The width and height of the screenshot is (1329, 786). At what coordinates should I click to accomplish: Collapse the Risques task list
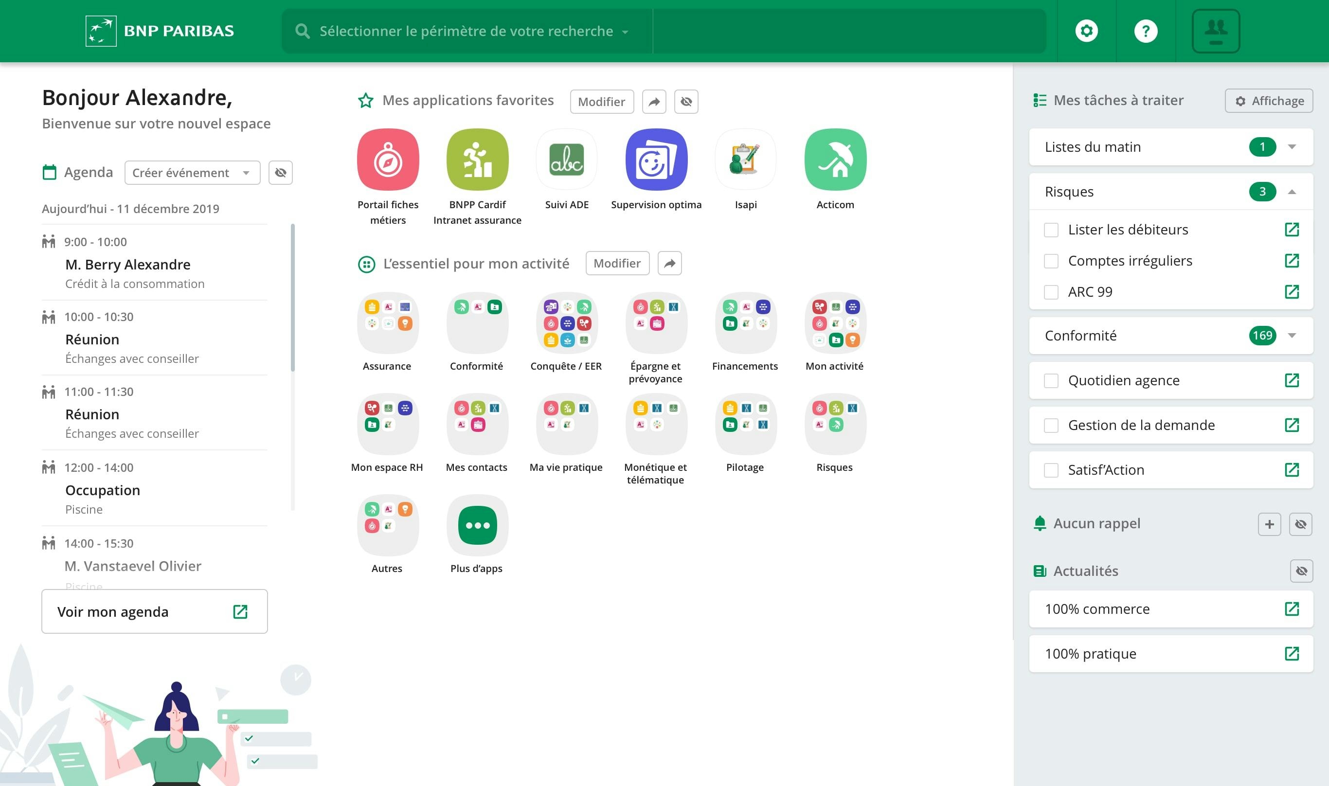pos(1292,192)
